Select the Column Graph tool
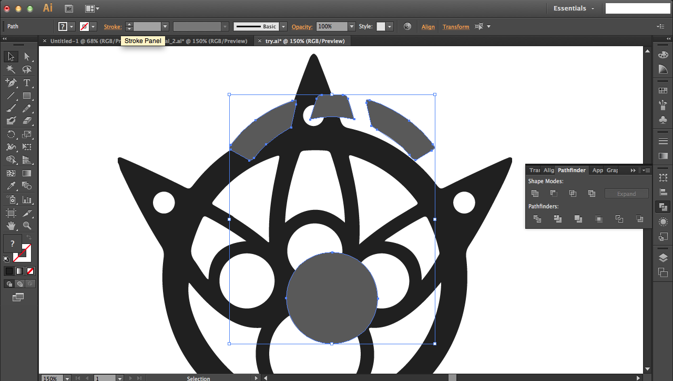673x381 pixels. pyautogui.click(x=27, y=199)
